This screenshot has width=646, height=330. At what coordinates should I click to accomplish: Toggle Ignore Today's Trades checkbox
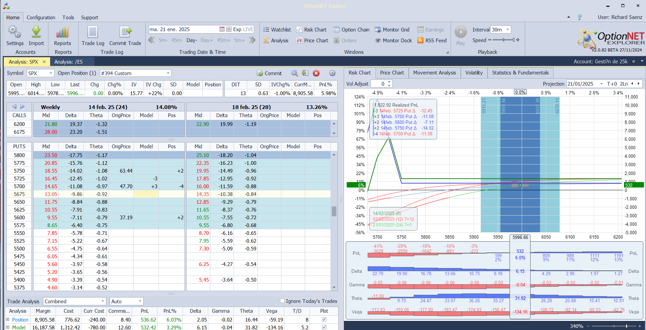coord(282,301)
